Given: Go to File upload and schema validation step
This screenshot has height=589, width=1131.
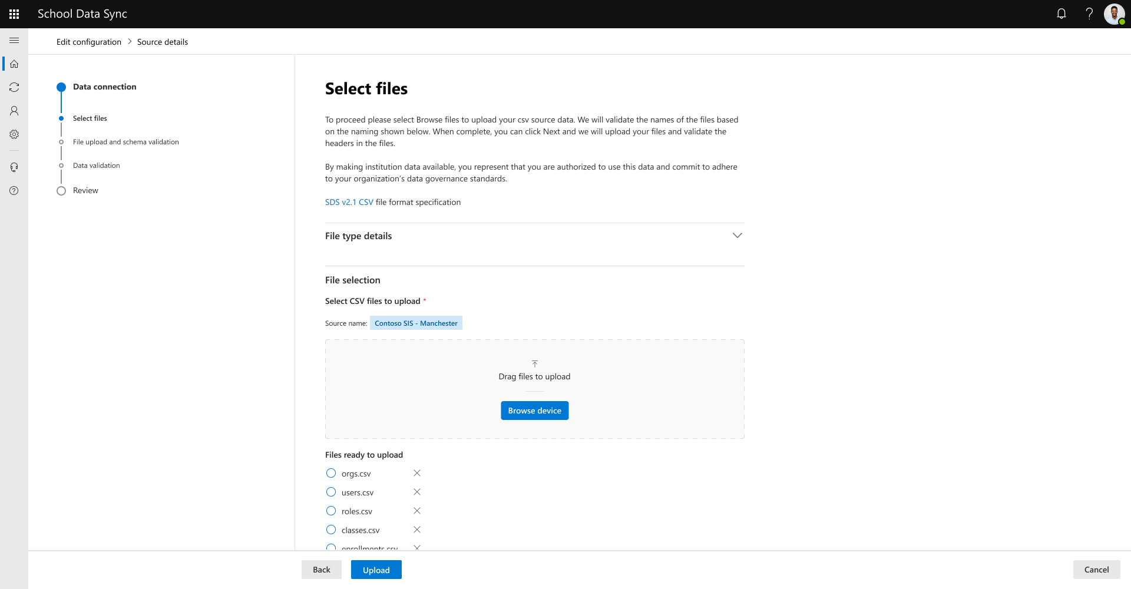Looking at the screenshot, I should [x=126, y=142].
